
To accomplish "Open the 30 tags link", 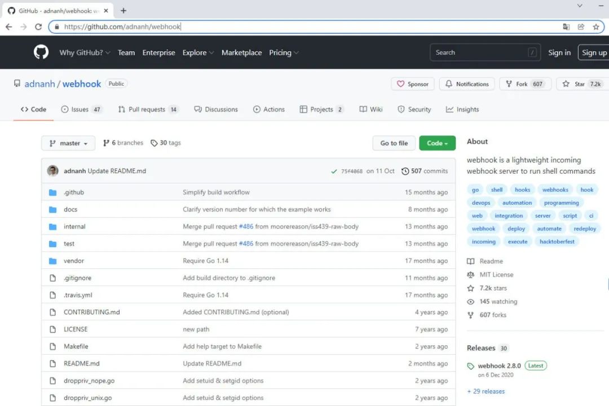I will point(166,143).
